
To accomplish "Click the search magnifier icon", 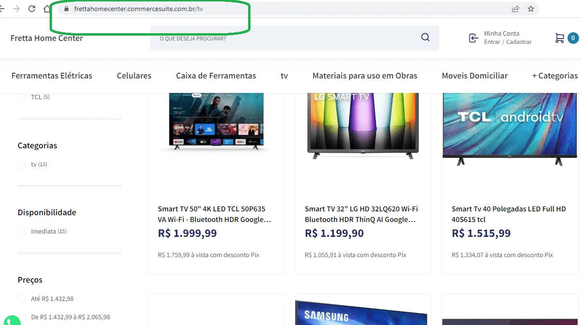I will pyautogui.click(x=425, y=38).
